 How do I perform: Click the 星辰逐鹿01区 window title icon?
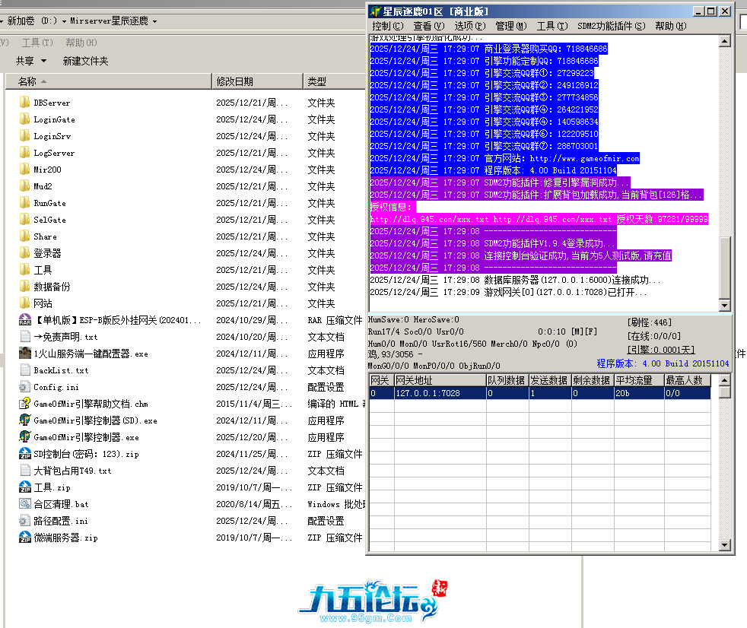coord(375,11)
